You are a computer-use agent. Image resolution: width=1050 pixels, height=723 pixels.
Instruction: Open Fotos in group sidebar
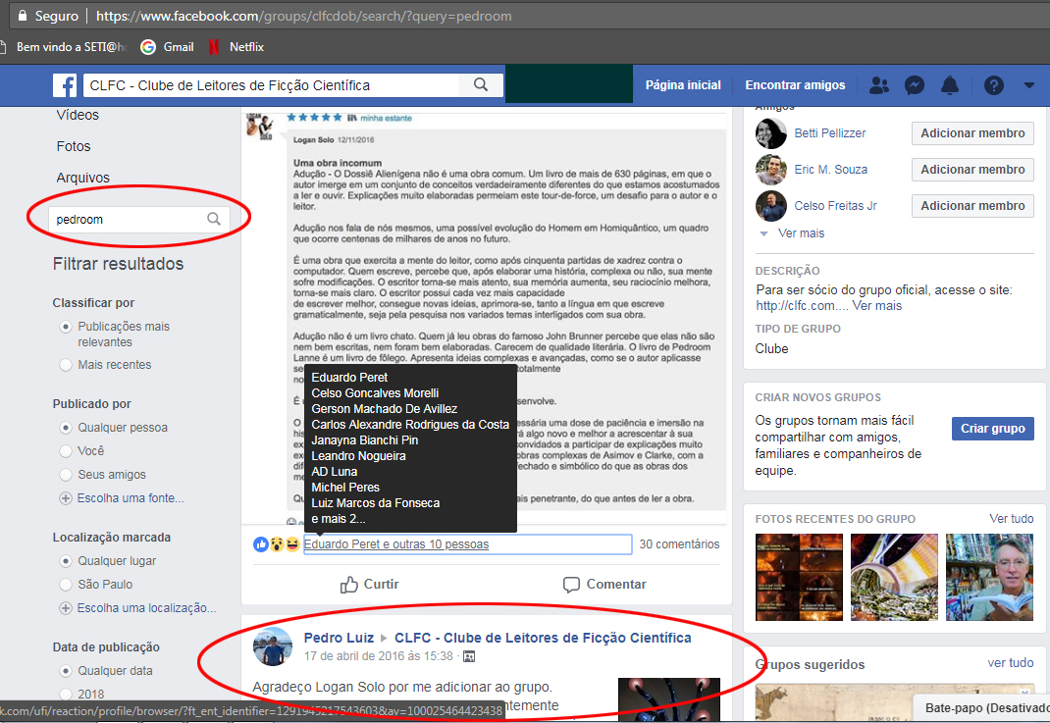pyautogui.click(x=74, y=146)
